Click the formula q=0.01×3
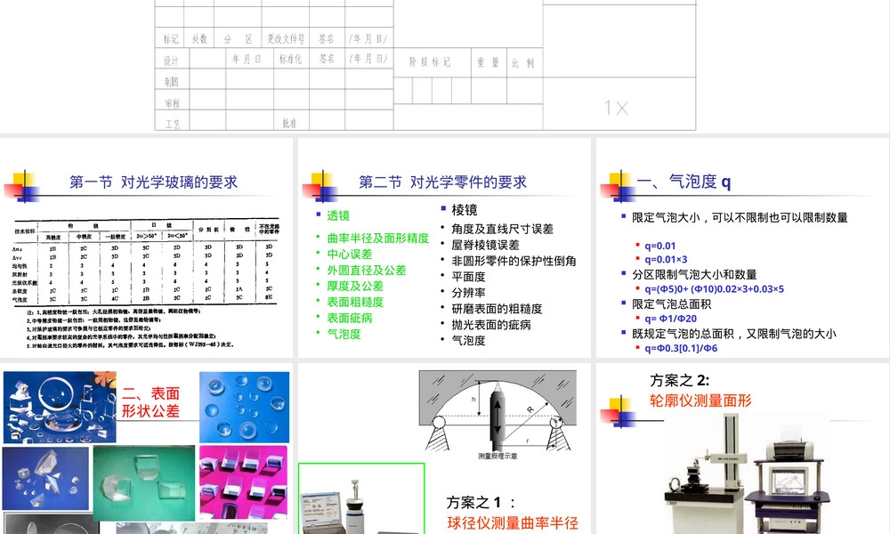The height and width of the screenshot is (534, 890). [x=666, y=259]
